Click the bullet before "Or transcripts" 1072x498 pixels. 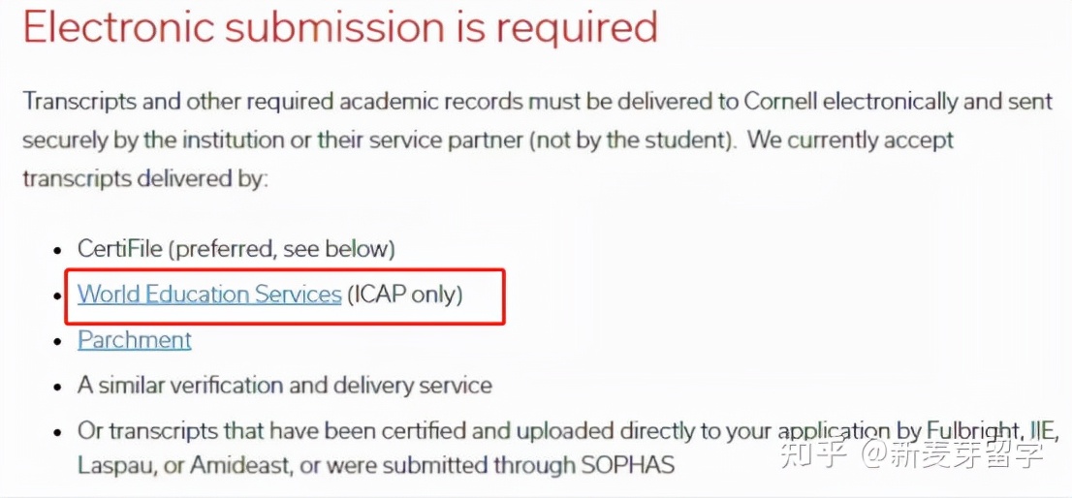point(61,431)
